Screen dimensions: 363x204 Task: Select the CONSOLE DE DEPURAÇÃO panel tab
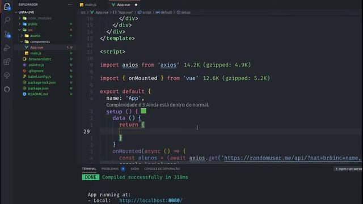tap(162, 169)
